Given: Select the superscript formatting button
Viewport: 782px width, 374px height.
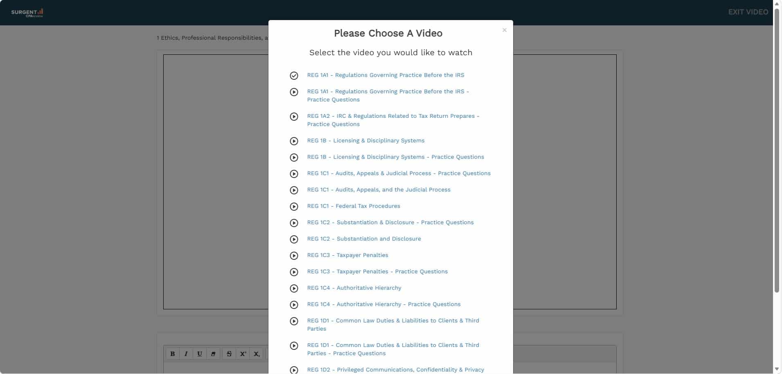Looking at the screenshot, I should tap(243, 354).
